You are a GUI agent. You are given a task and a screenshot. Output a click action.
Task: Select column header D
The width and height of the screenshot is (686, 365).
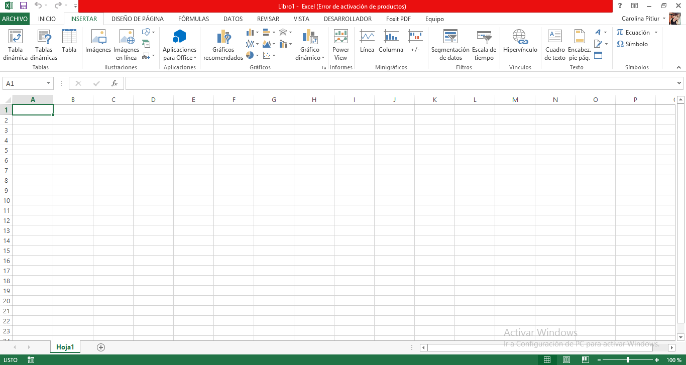click(x=153, y=99)
